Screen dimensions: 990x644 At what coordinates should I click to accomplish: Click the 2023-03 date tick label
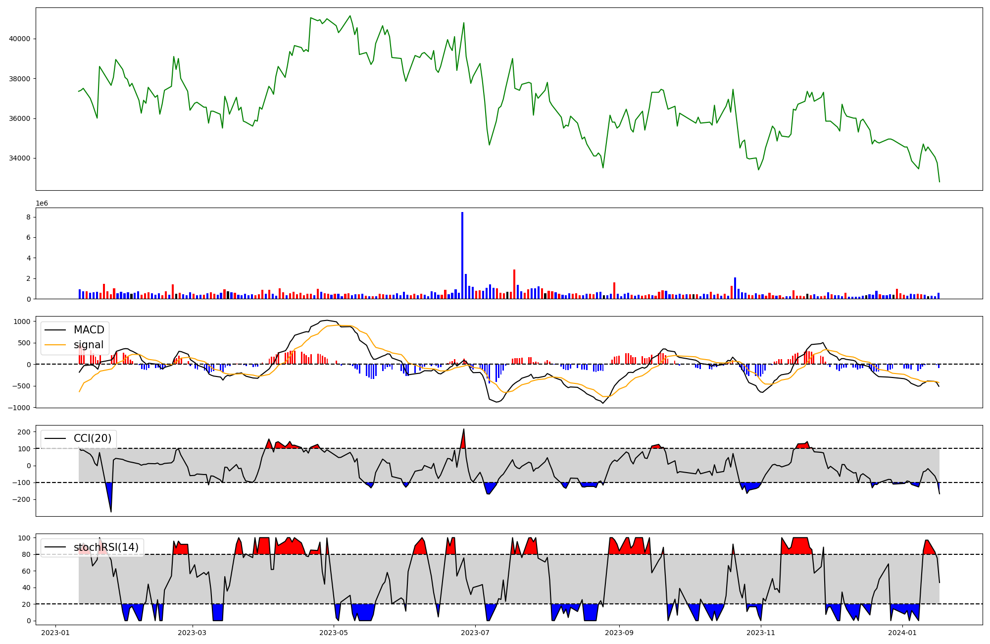192,633
